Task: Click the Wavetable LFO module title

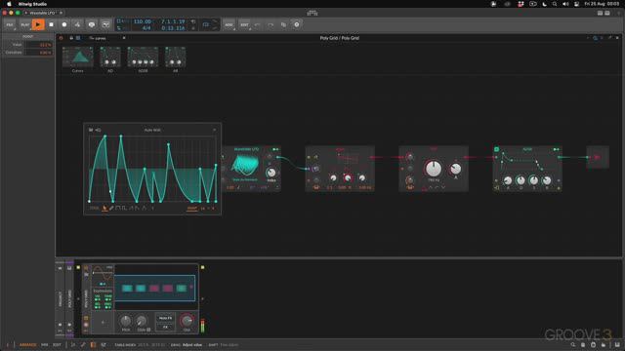Action: click(x=246, y=149)
